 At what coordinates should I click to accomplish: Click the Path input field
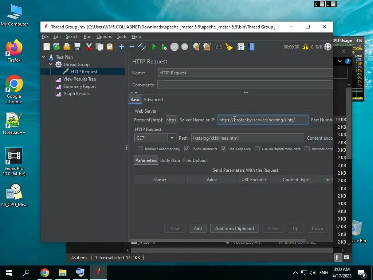[x=247, y=138]
